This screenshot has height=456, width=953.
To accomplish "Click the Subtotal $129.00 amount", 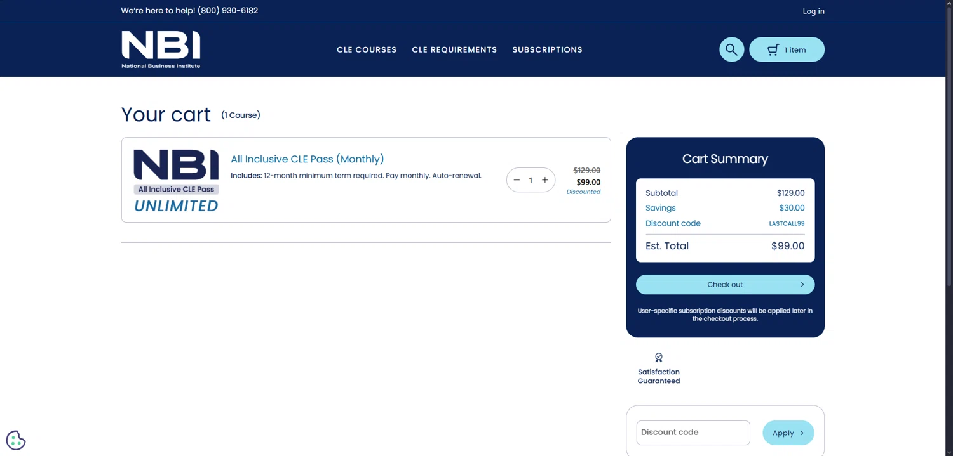I will (790, 193).
